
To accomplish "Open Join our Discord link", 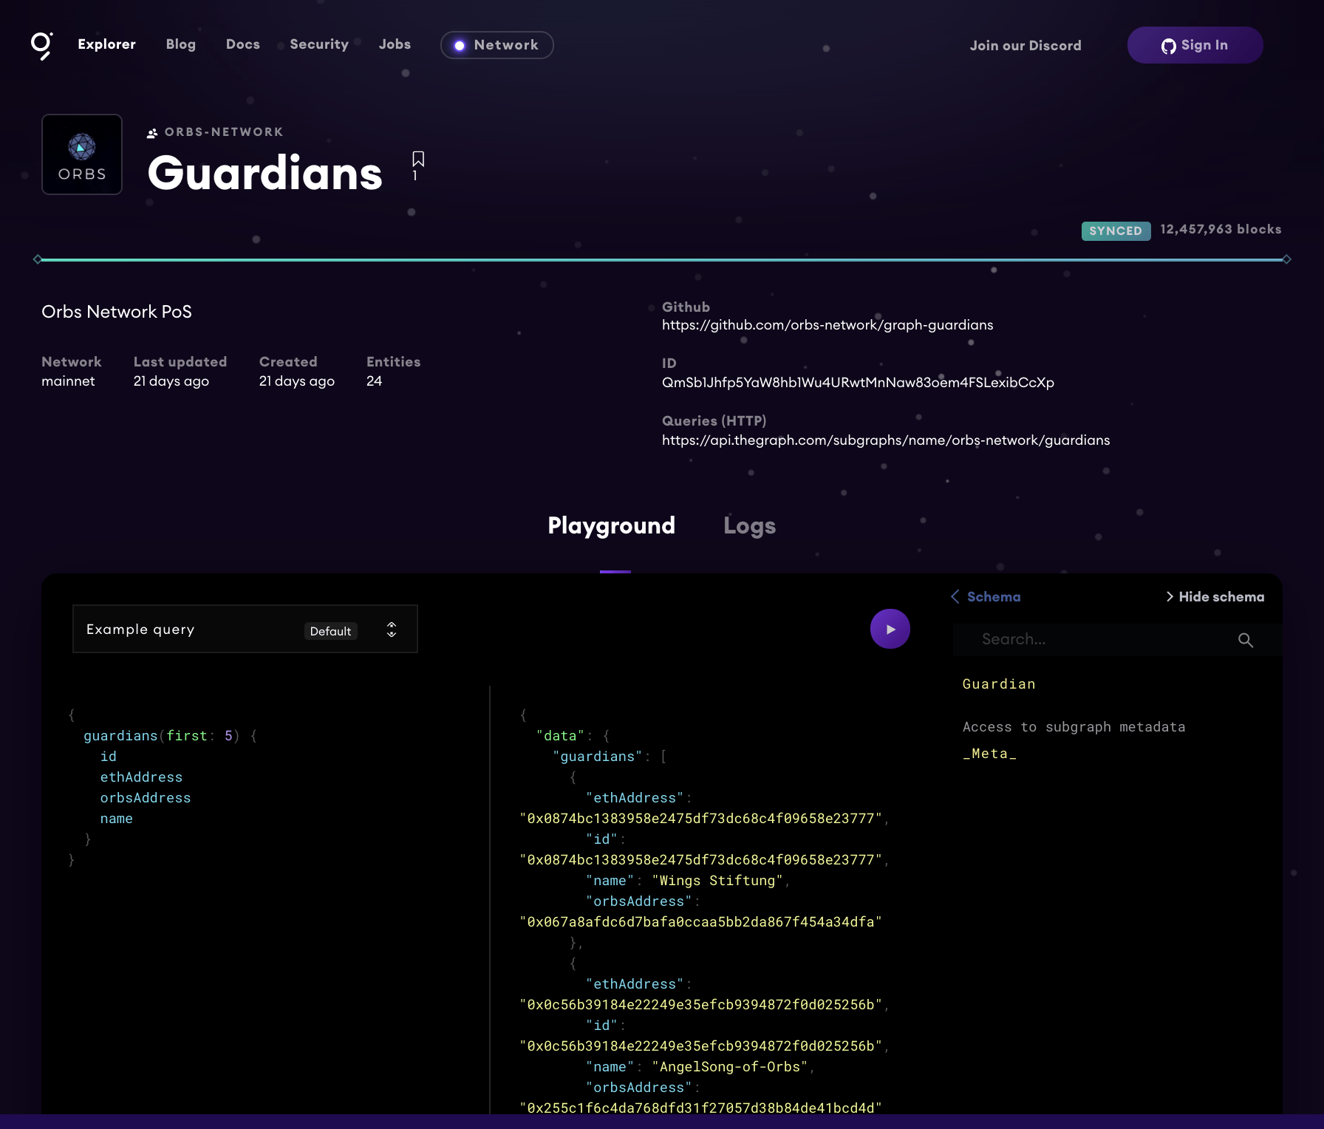I will [x=1025, y=46].
